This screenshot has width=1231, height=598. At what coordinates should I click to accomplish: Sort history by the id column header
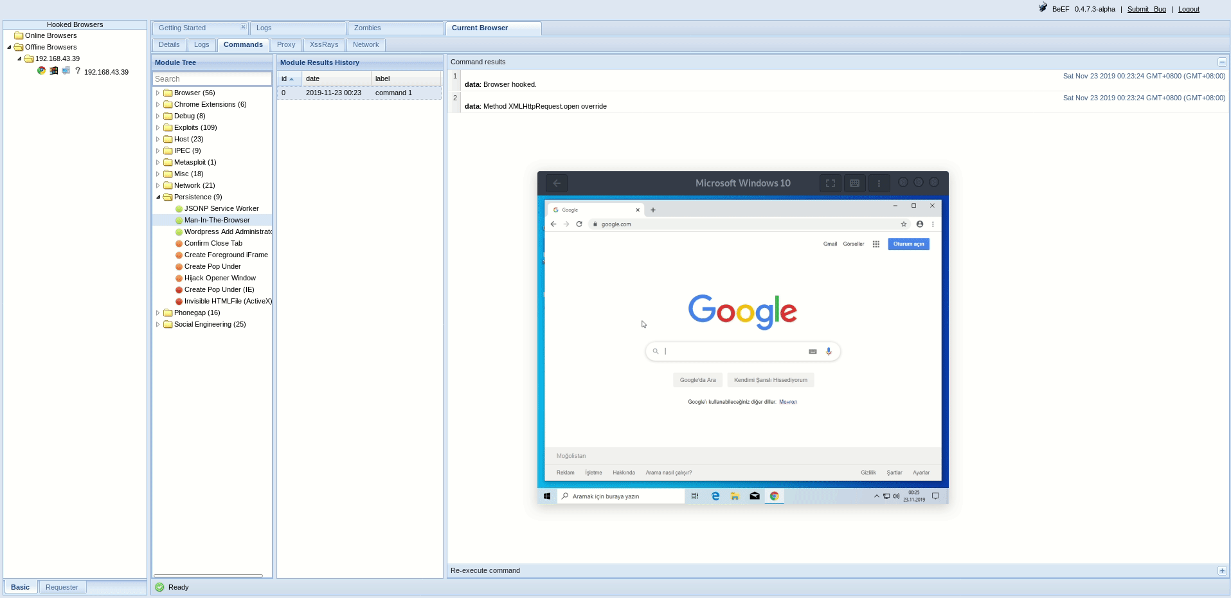tap(289, 78)
